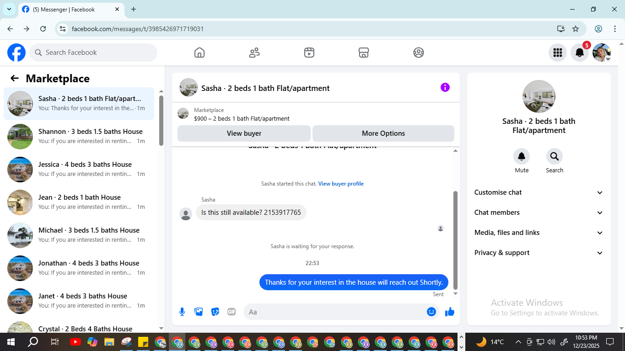Open Janet 4 beds 3 baths House chat
The width and height of the screenshot is (625, 351).
79,301
